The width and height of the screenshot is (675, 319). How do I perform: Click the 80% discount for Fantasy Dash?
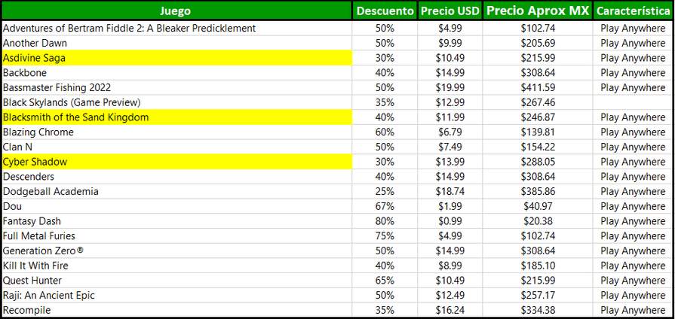pos(385,221)
